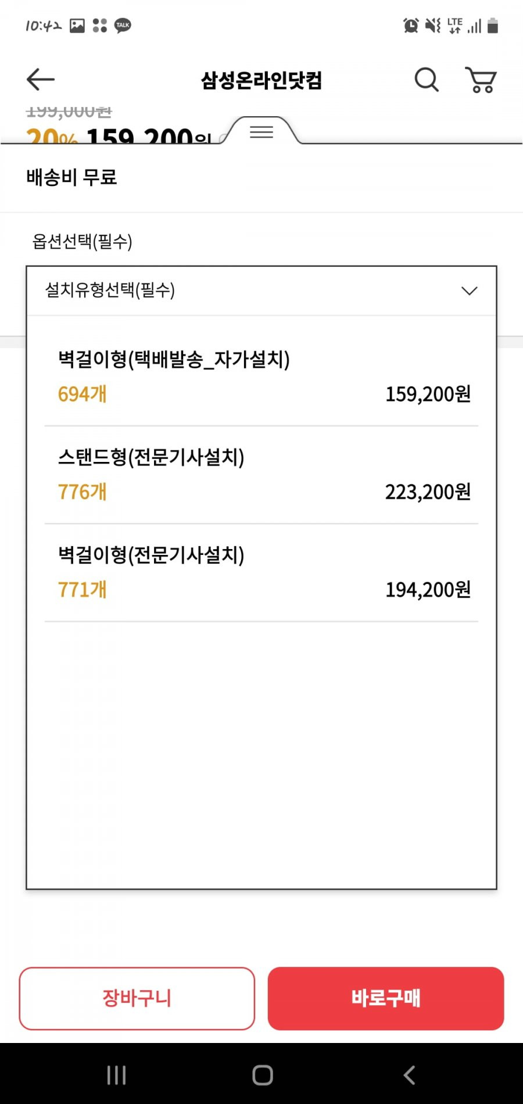Click the chevron on installation type dropdown

pos(470,291)
